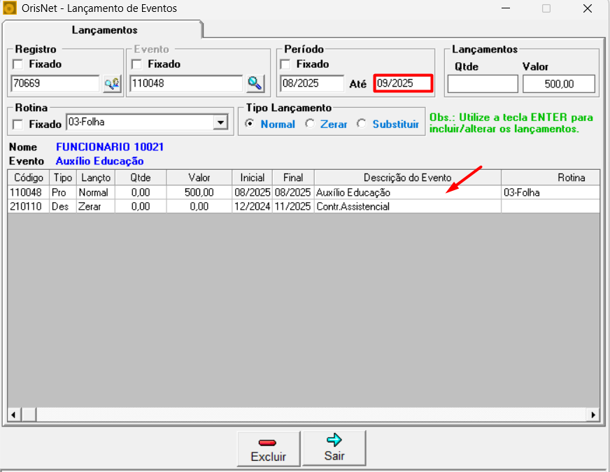Screen dimensions: 610x472
Task: Click the Registro employee search icon
Action: [112, 84]
